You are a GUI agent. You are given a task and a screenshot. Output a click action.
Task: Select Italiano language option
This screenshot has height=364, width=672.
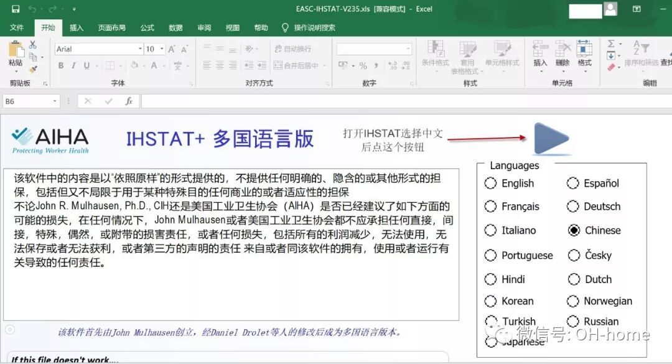click(x=510, y=231)
